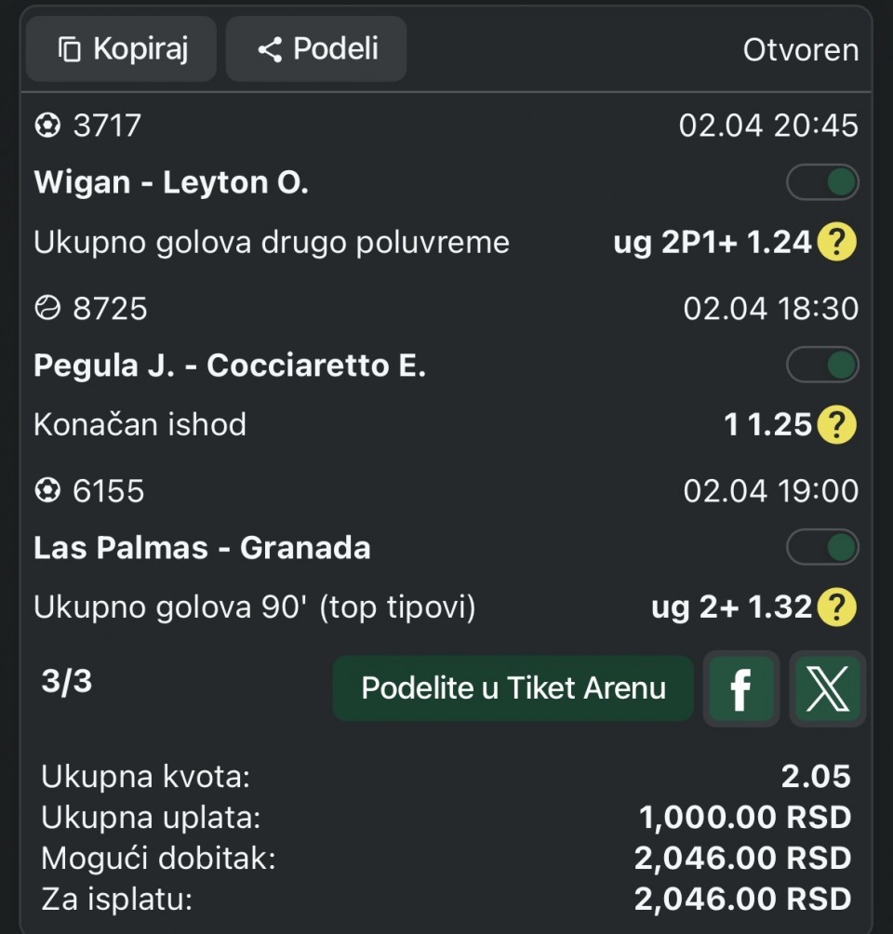Click the soccer ball icon beside 3717
The width and height of the screenshot is (893, 934).
pyautogui.click(x=47, y=126)
